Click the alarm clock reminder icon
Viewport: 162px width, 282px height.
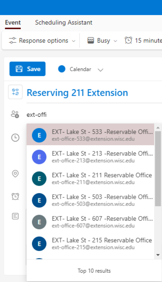(x=15, y=197)
